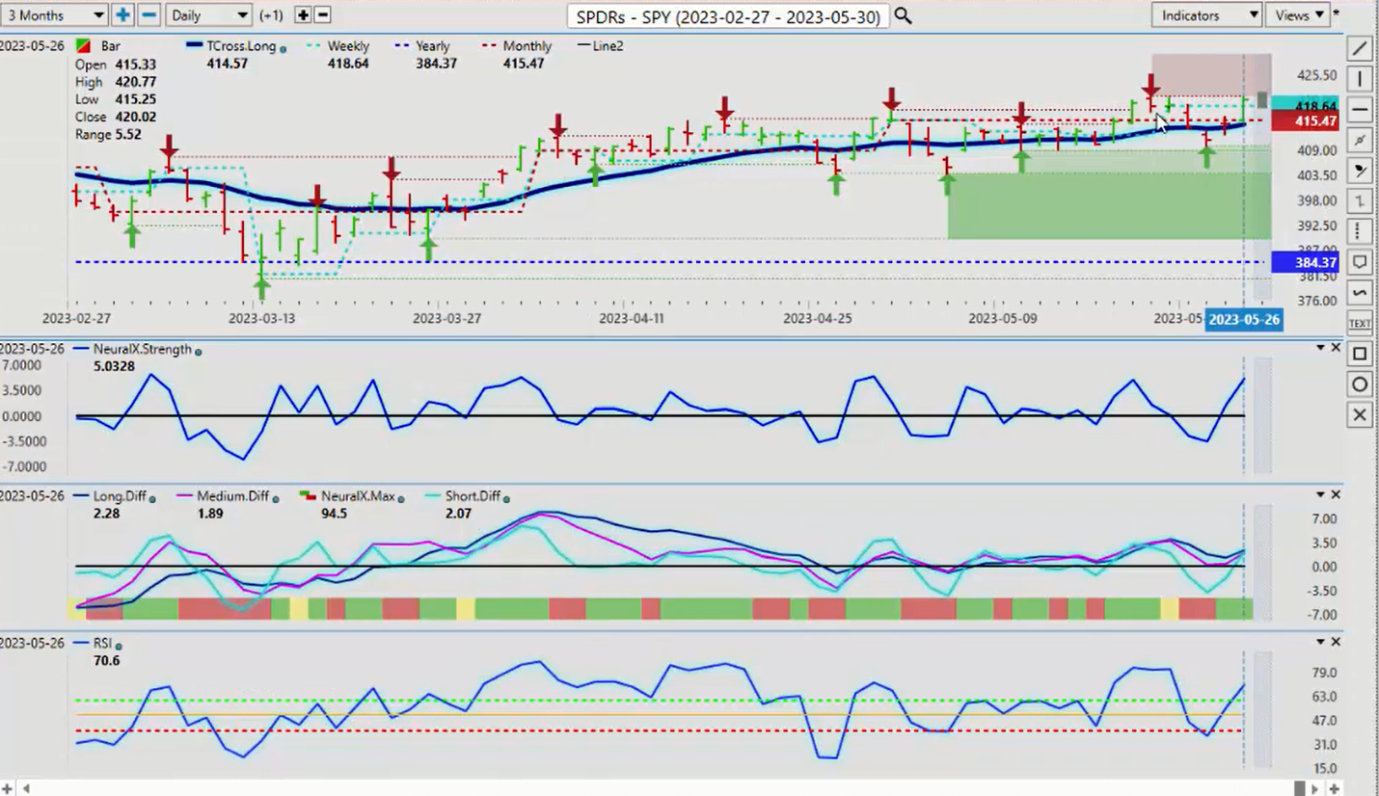Click the 2023-03-13 date axis label
The width and height of the screenshot is (1379, 796).
[261, 317]
